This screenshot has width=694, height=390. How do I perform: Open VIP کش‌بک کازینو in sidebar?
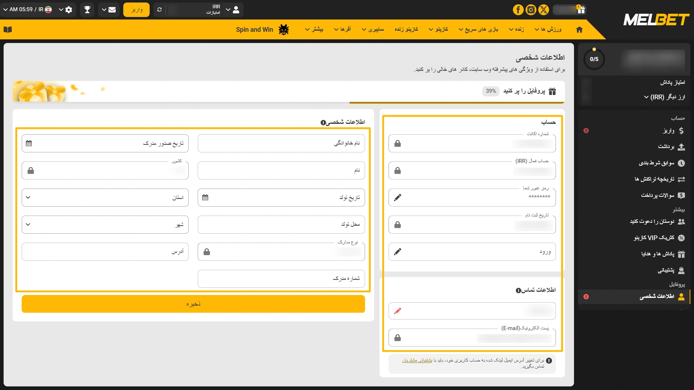(x=634, y=238)
